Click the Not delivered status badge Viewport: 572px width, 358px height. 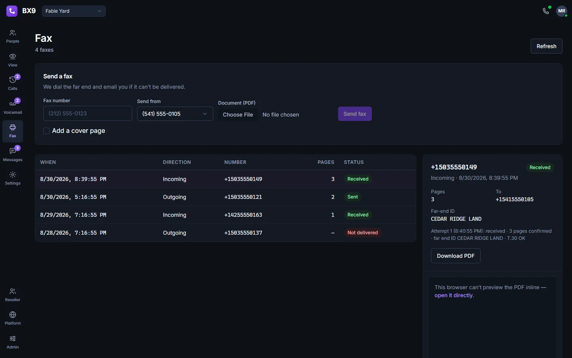[363, 233]
